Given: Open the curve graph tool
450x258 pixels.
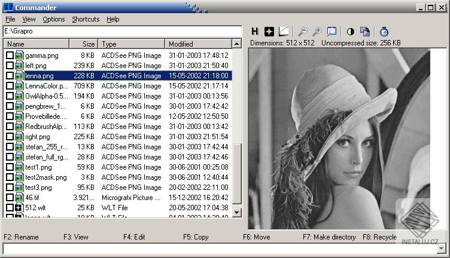Looking at the screenshot, I should (283, 31).
